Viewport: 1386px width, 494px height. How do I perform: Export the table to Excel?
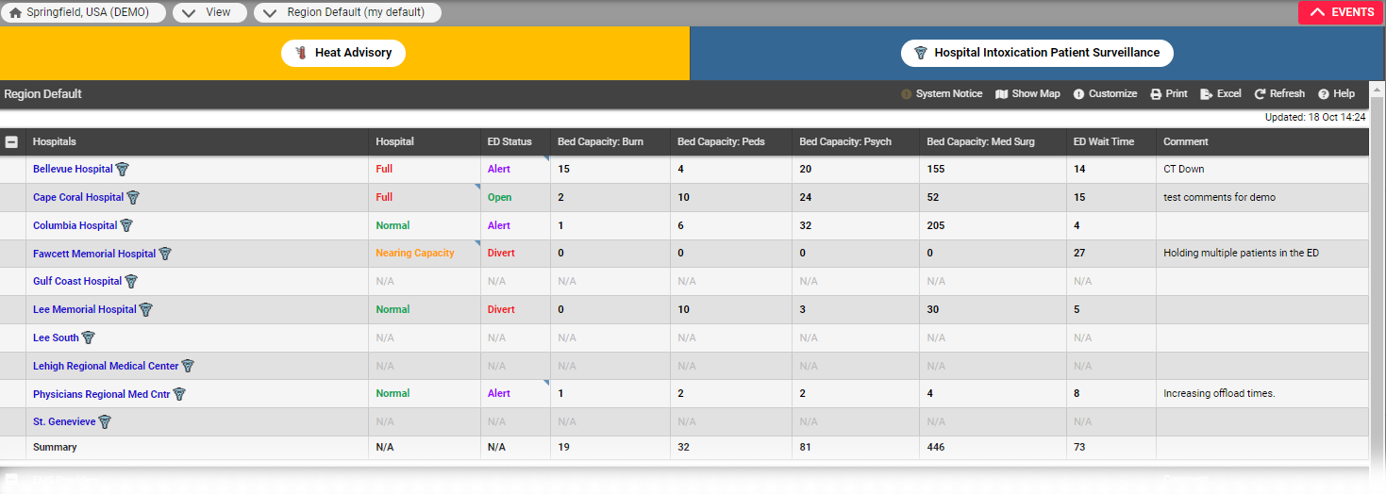1221,94
